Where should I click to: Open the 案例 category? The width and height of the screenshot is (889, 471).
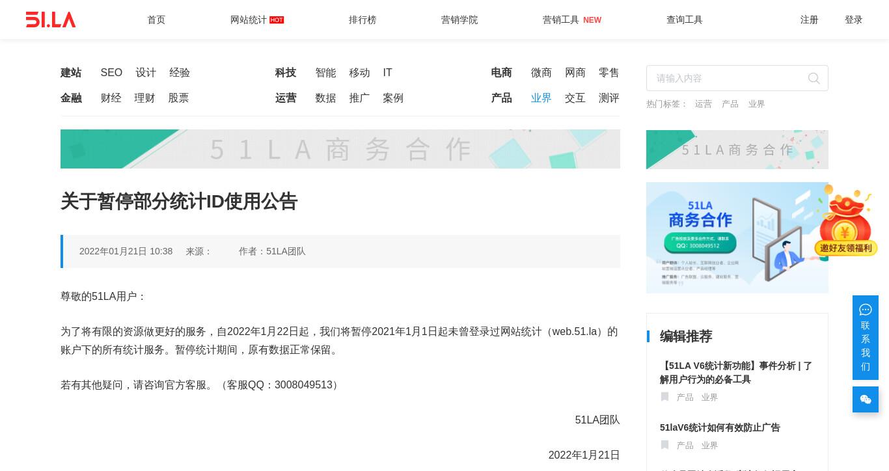(x=393, y=98)
